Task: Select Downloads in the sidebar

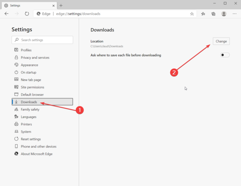Action: [42, 102]
